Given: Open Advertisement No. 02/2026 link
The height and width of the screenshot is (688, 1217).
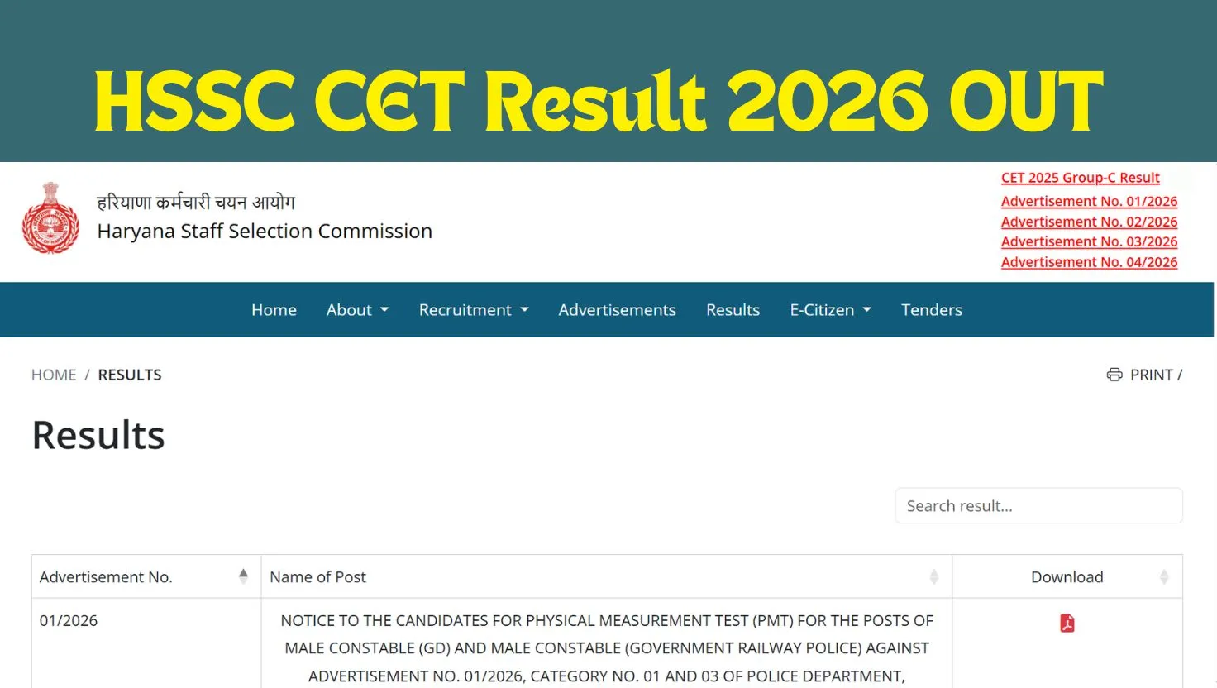Looking at the screenshot, I should click(x=1089, y=222).
